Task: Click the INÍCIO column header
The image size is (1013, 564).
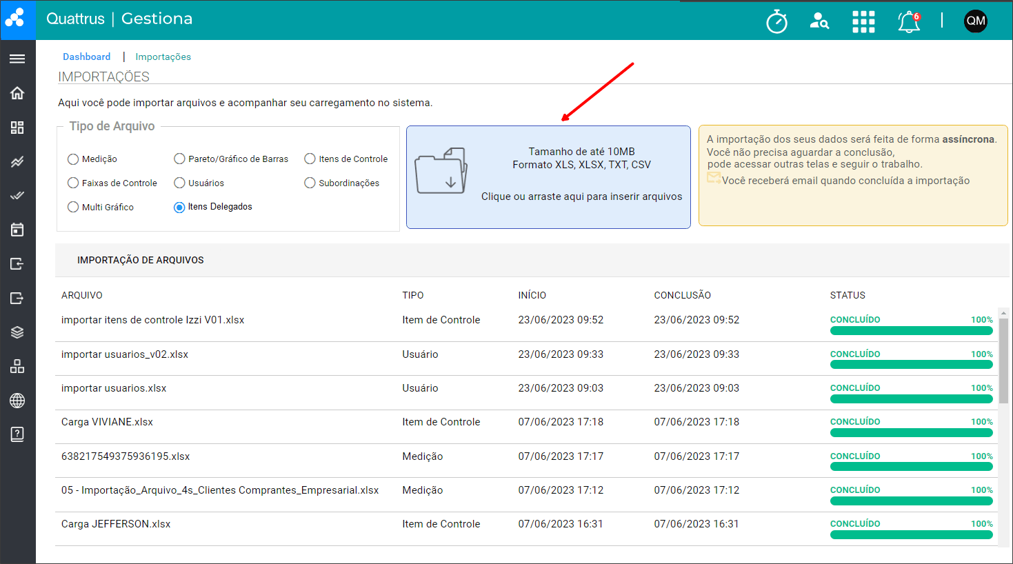Action: [532, 295]
